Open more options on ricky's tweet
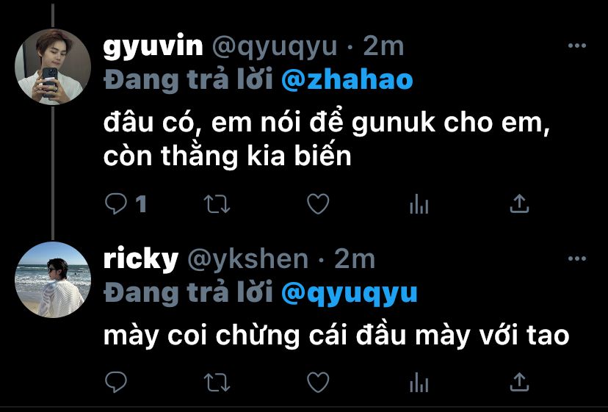The height and width of the screenshot is (412, 608). point(576,259)
